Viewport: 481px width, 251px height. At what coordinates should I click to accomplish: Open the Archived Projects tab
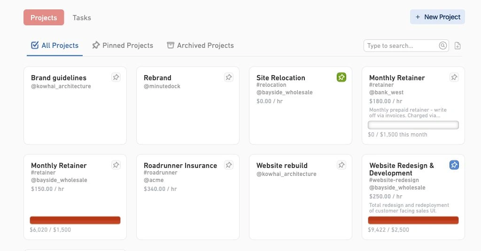click(x=200, y=46)
